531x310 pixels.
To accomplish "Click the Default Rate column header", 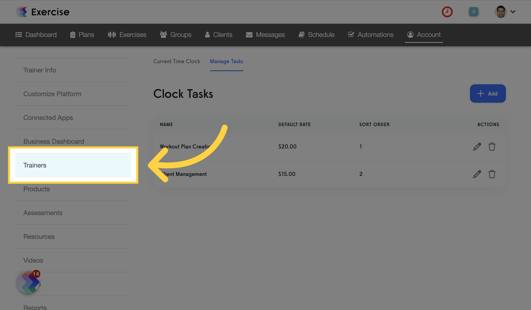I will pyautogui.click(x=295, y=124).
